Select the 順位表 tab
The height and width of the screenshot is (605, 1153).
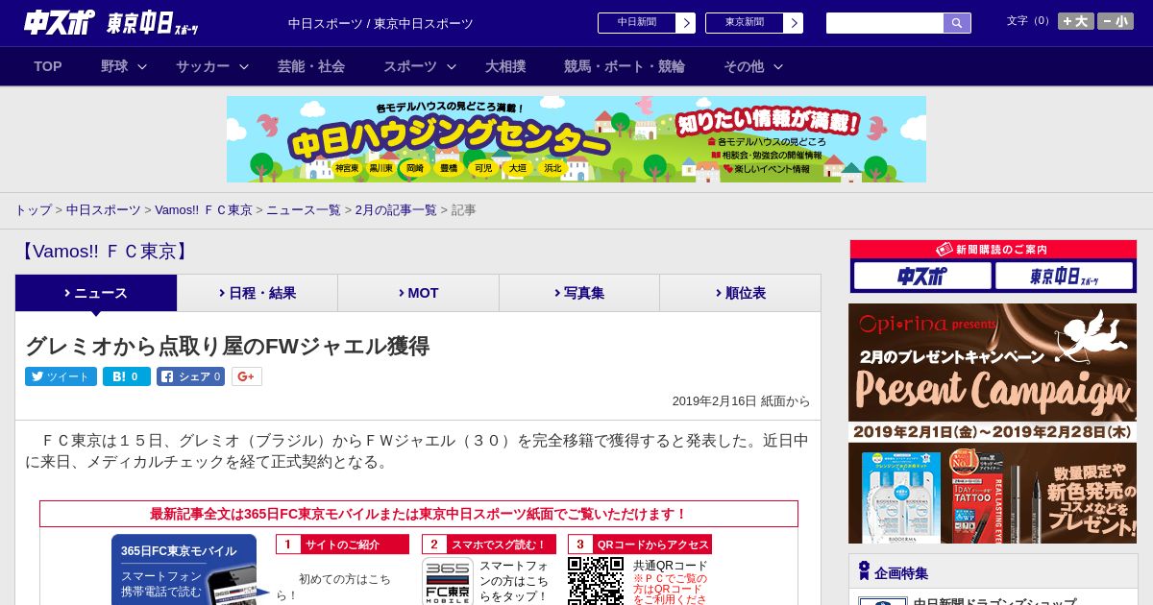click(740, 293)
